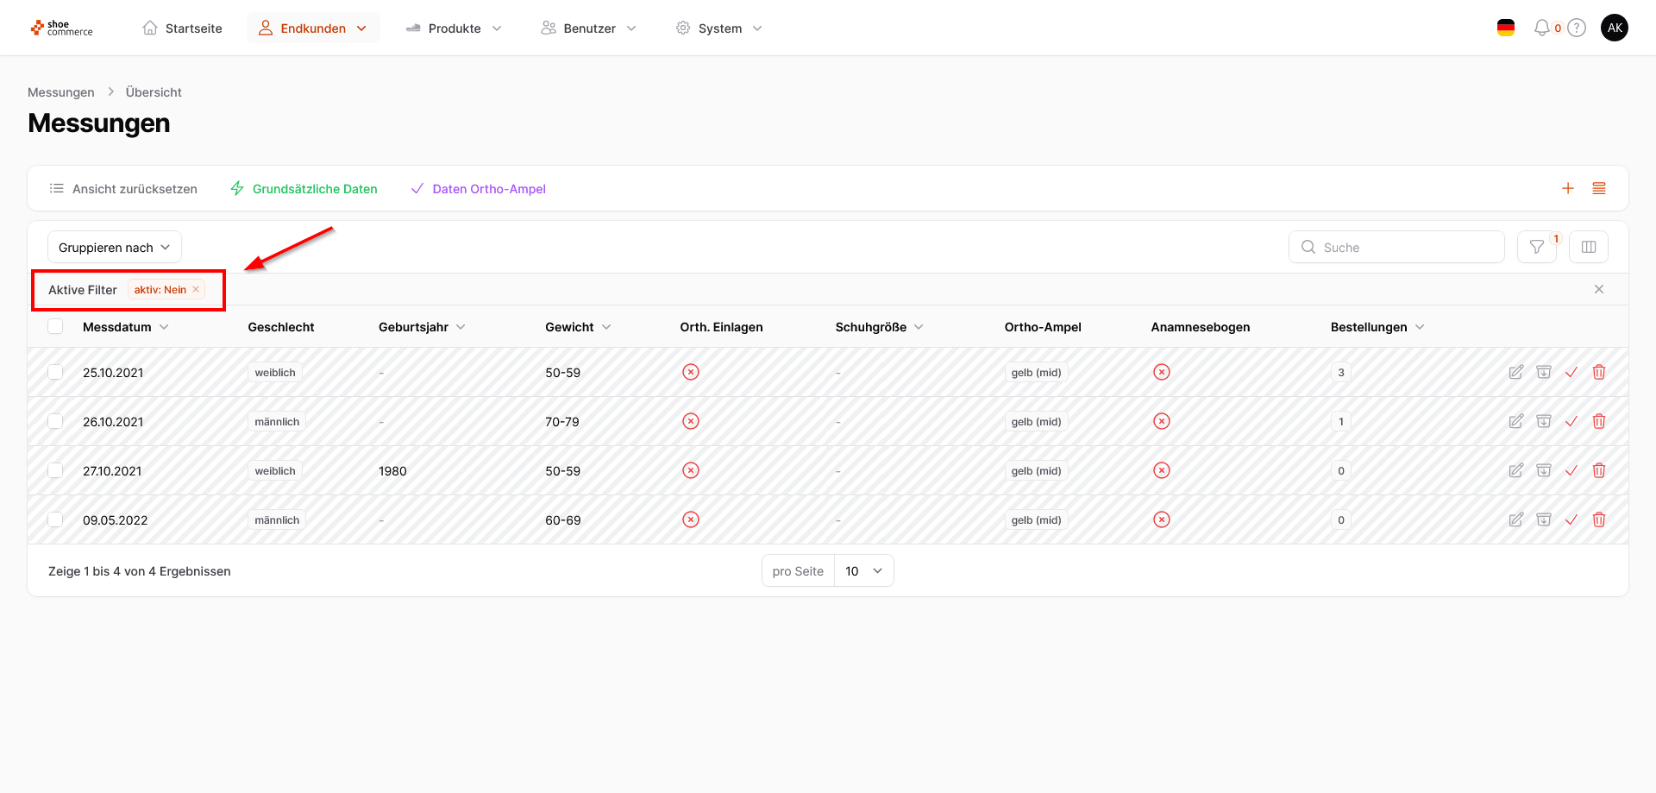Delete the 09.05.2022 measurement row
This screenshot has width=1656, height=793.
(x=1598, y=520)
